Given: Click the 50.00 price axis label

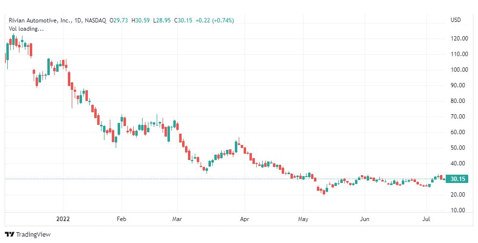Looking at the screenshot, I should tap(459, 148).
